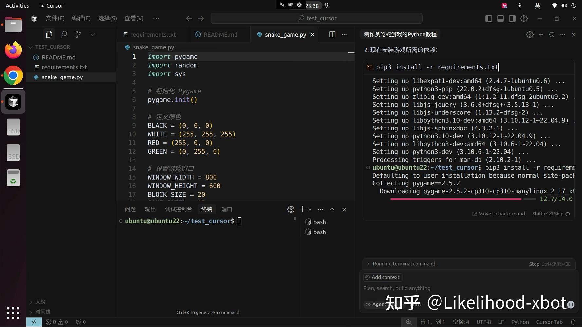Switch to requirements.txt editor tab
The image size is (582, 327).
point(152,34)
